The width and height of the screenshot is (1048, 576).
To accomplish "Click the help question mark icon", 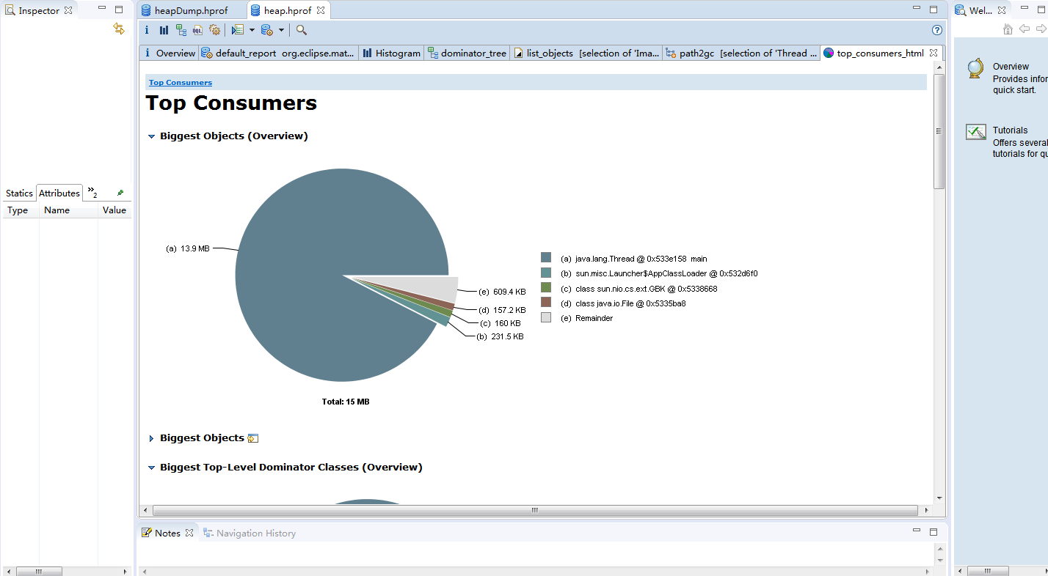I will [936, 30].
